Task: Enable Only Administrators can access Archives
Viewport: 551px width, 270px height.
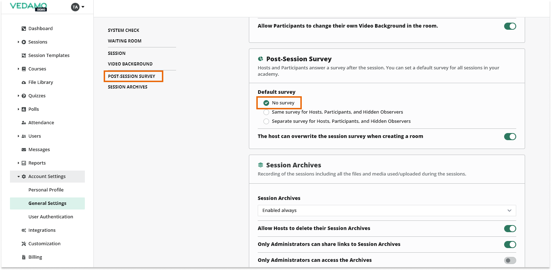Action: point(510,260)
